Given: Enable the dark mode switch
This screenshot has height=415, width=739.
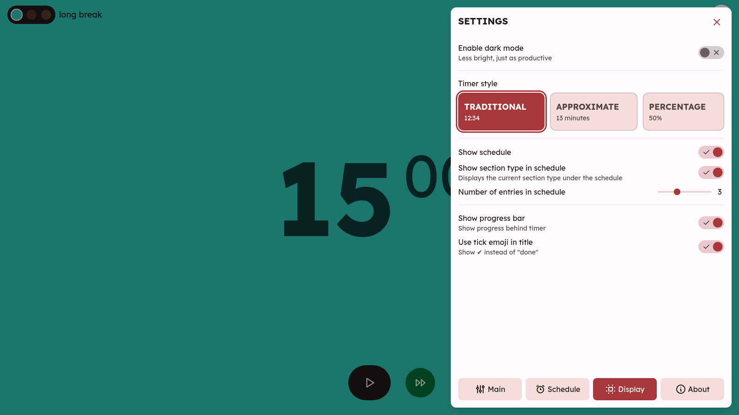Looking at the screenshot, I should click(711, 53).
